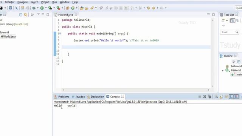The height and width of the screenshot is (136, 242).
Task: Select the JRE System Library entry
Action: tap(14, 24)
